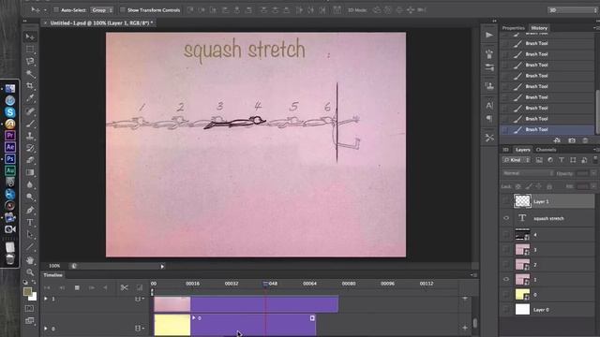600x337 pixels.
Task: Open status bar info arrow menu
Action: pos(162,266)
